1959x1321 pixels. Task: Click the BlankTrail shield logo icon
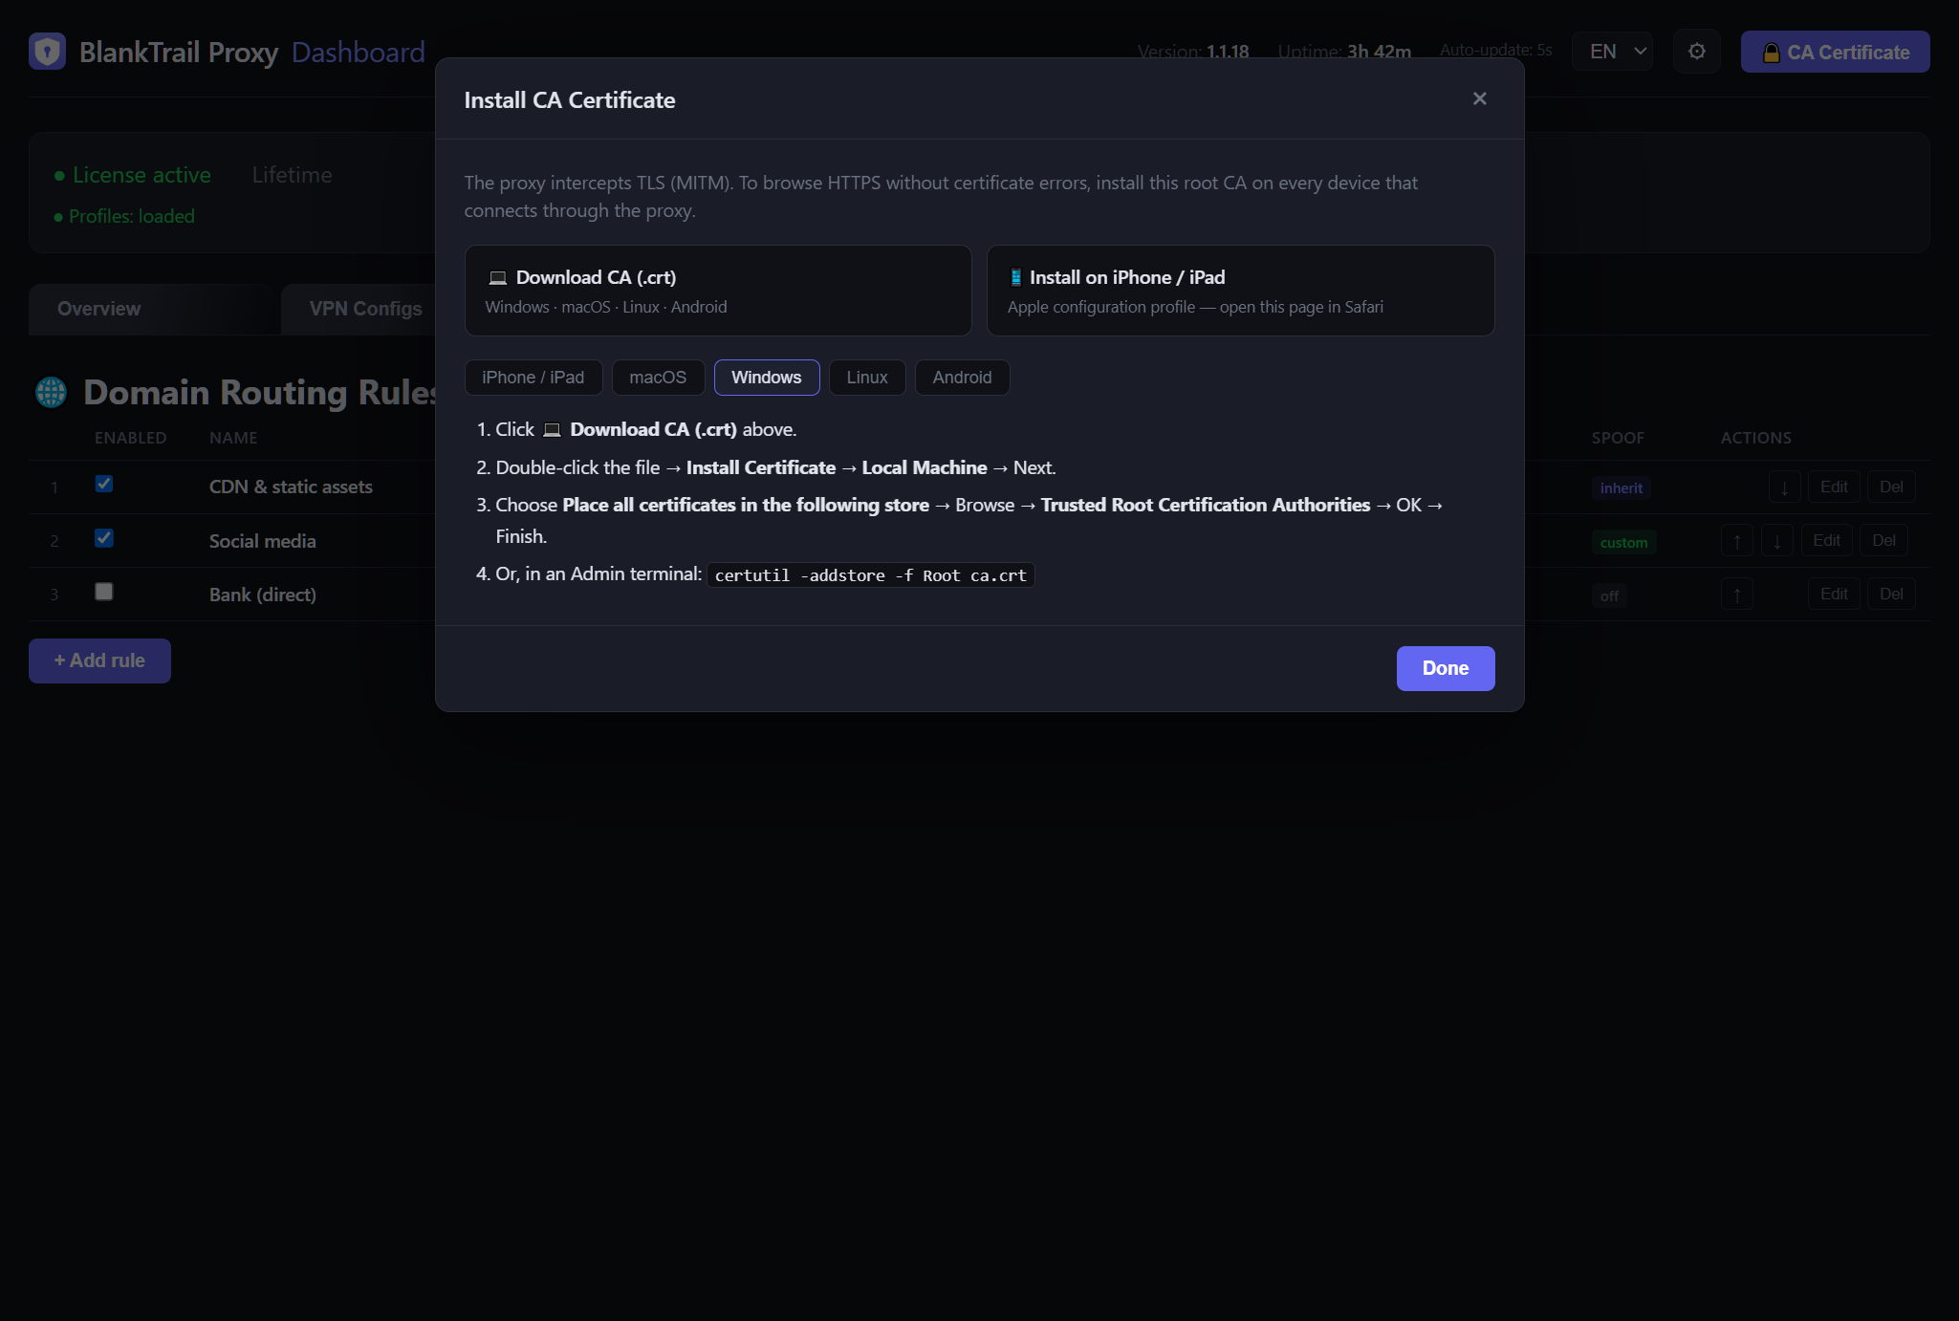pos(47,52)
